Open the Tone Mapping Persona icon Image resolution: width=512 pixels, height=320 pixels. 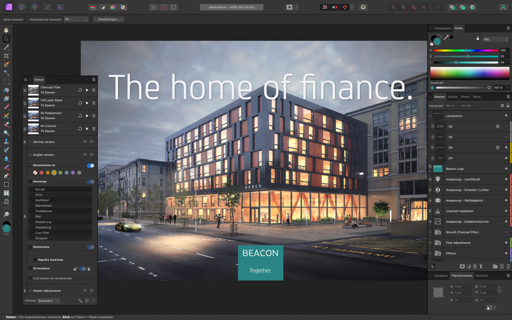(x=48, y=7)
